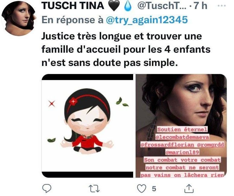The height and width of the screenshot is (196, 234).
Task: Click the 'En réponse à' reply label
Action: pos(72,20)
